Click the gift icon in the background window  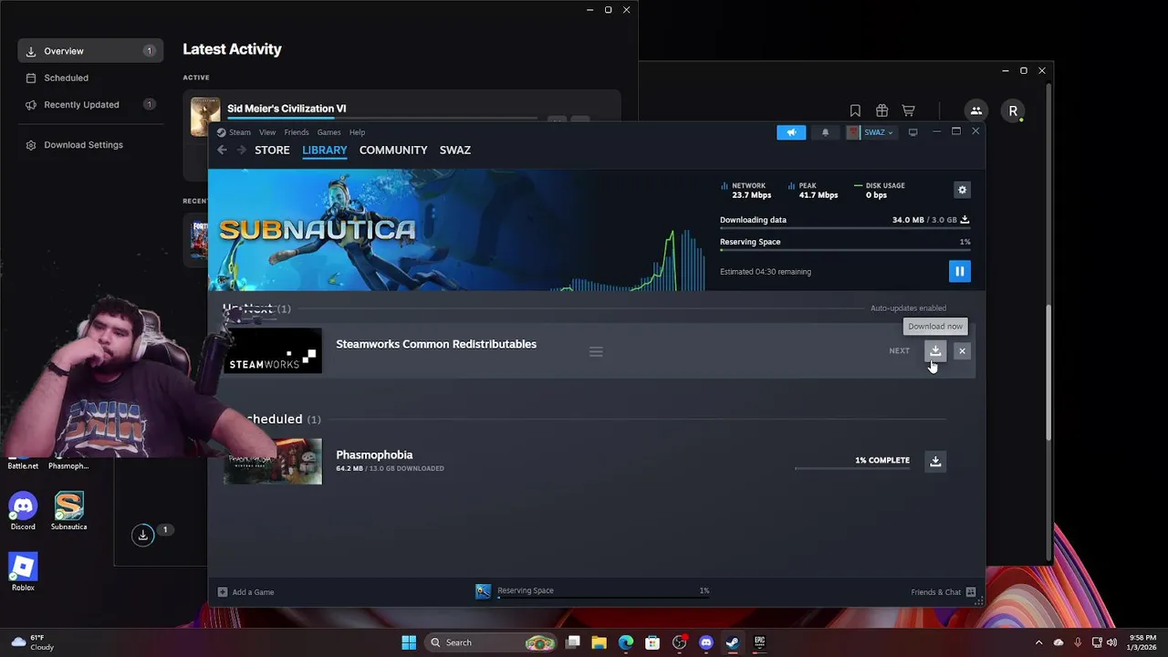pos(881,111)
